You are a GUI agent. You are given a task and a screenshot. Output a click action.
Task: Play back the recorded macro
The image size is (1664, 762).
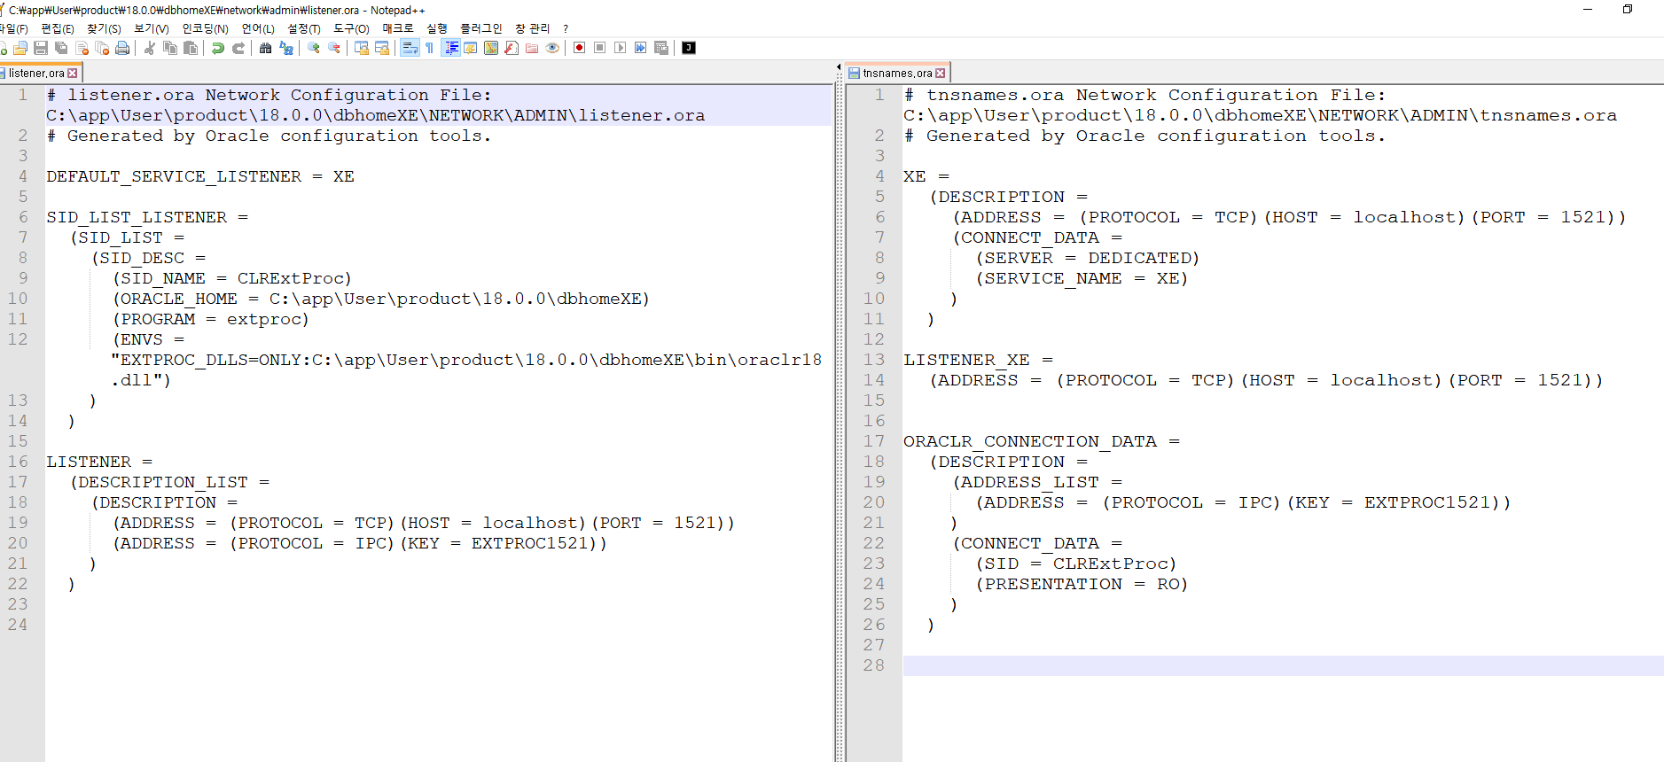[x=621, y=48]
